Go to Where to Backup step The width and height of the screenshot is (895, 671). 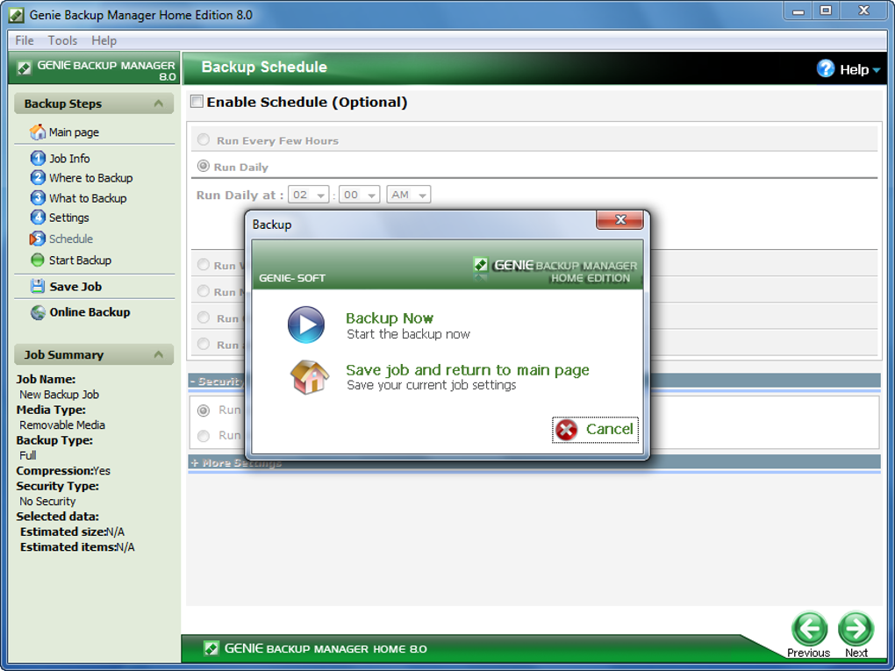90,177
